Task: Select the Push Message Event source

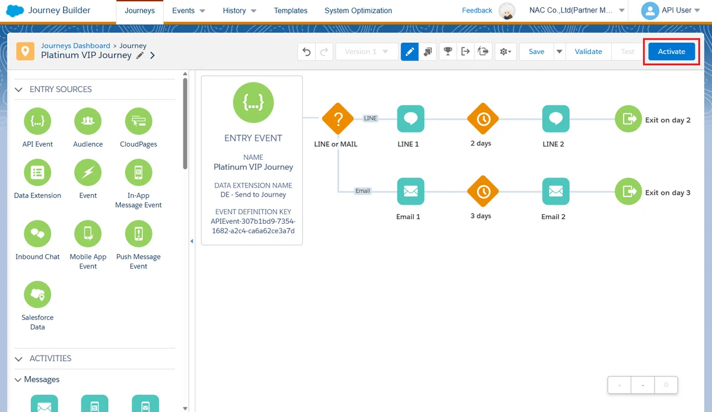Action: click(x=138, y=233)
